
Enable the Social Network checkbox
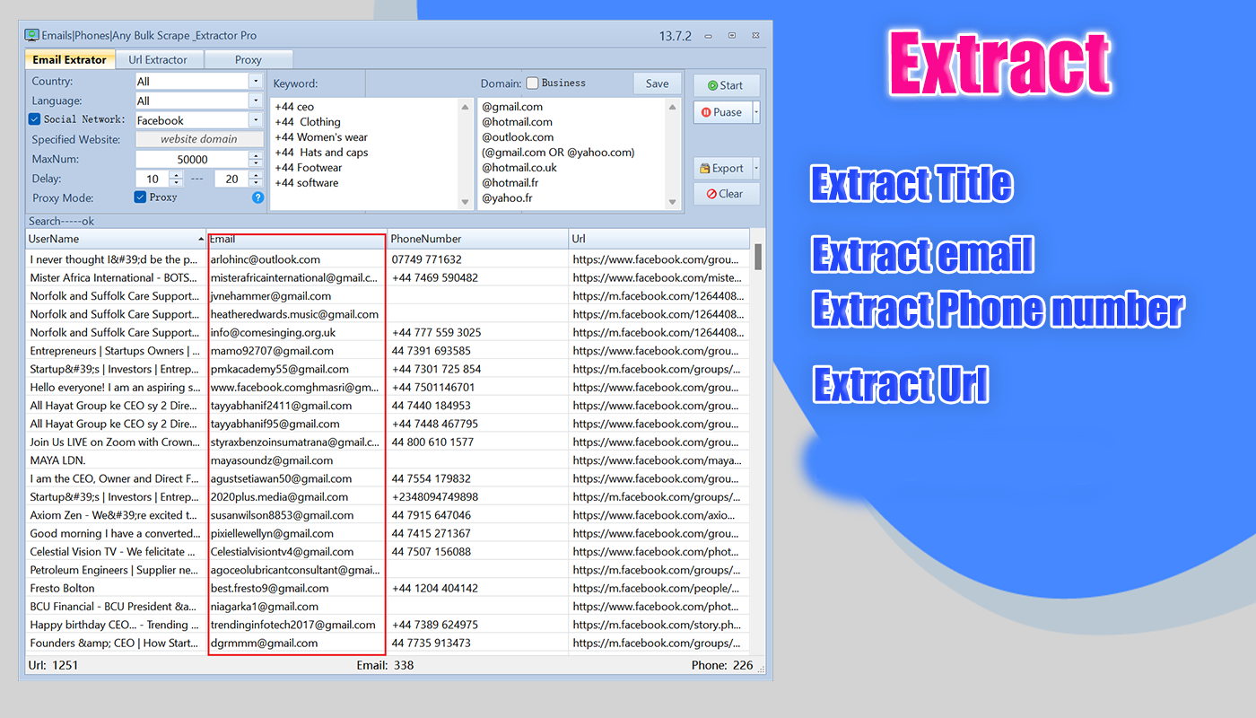(34, 118)
